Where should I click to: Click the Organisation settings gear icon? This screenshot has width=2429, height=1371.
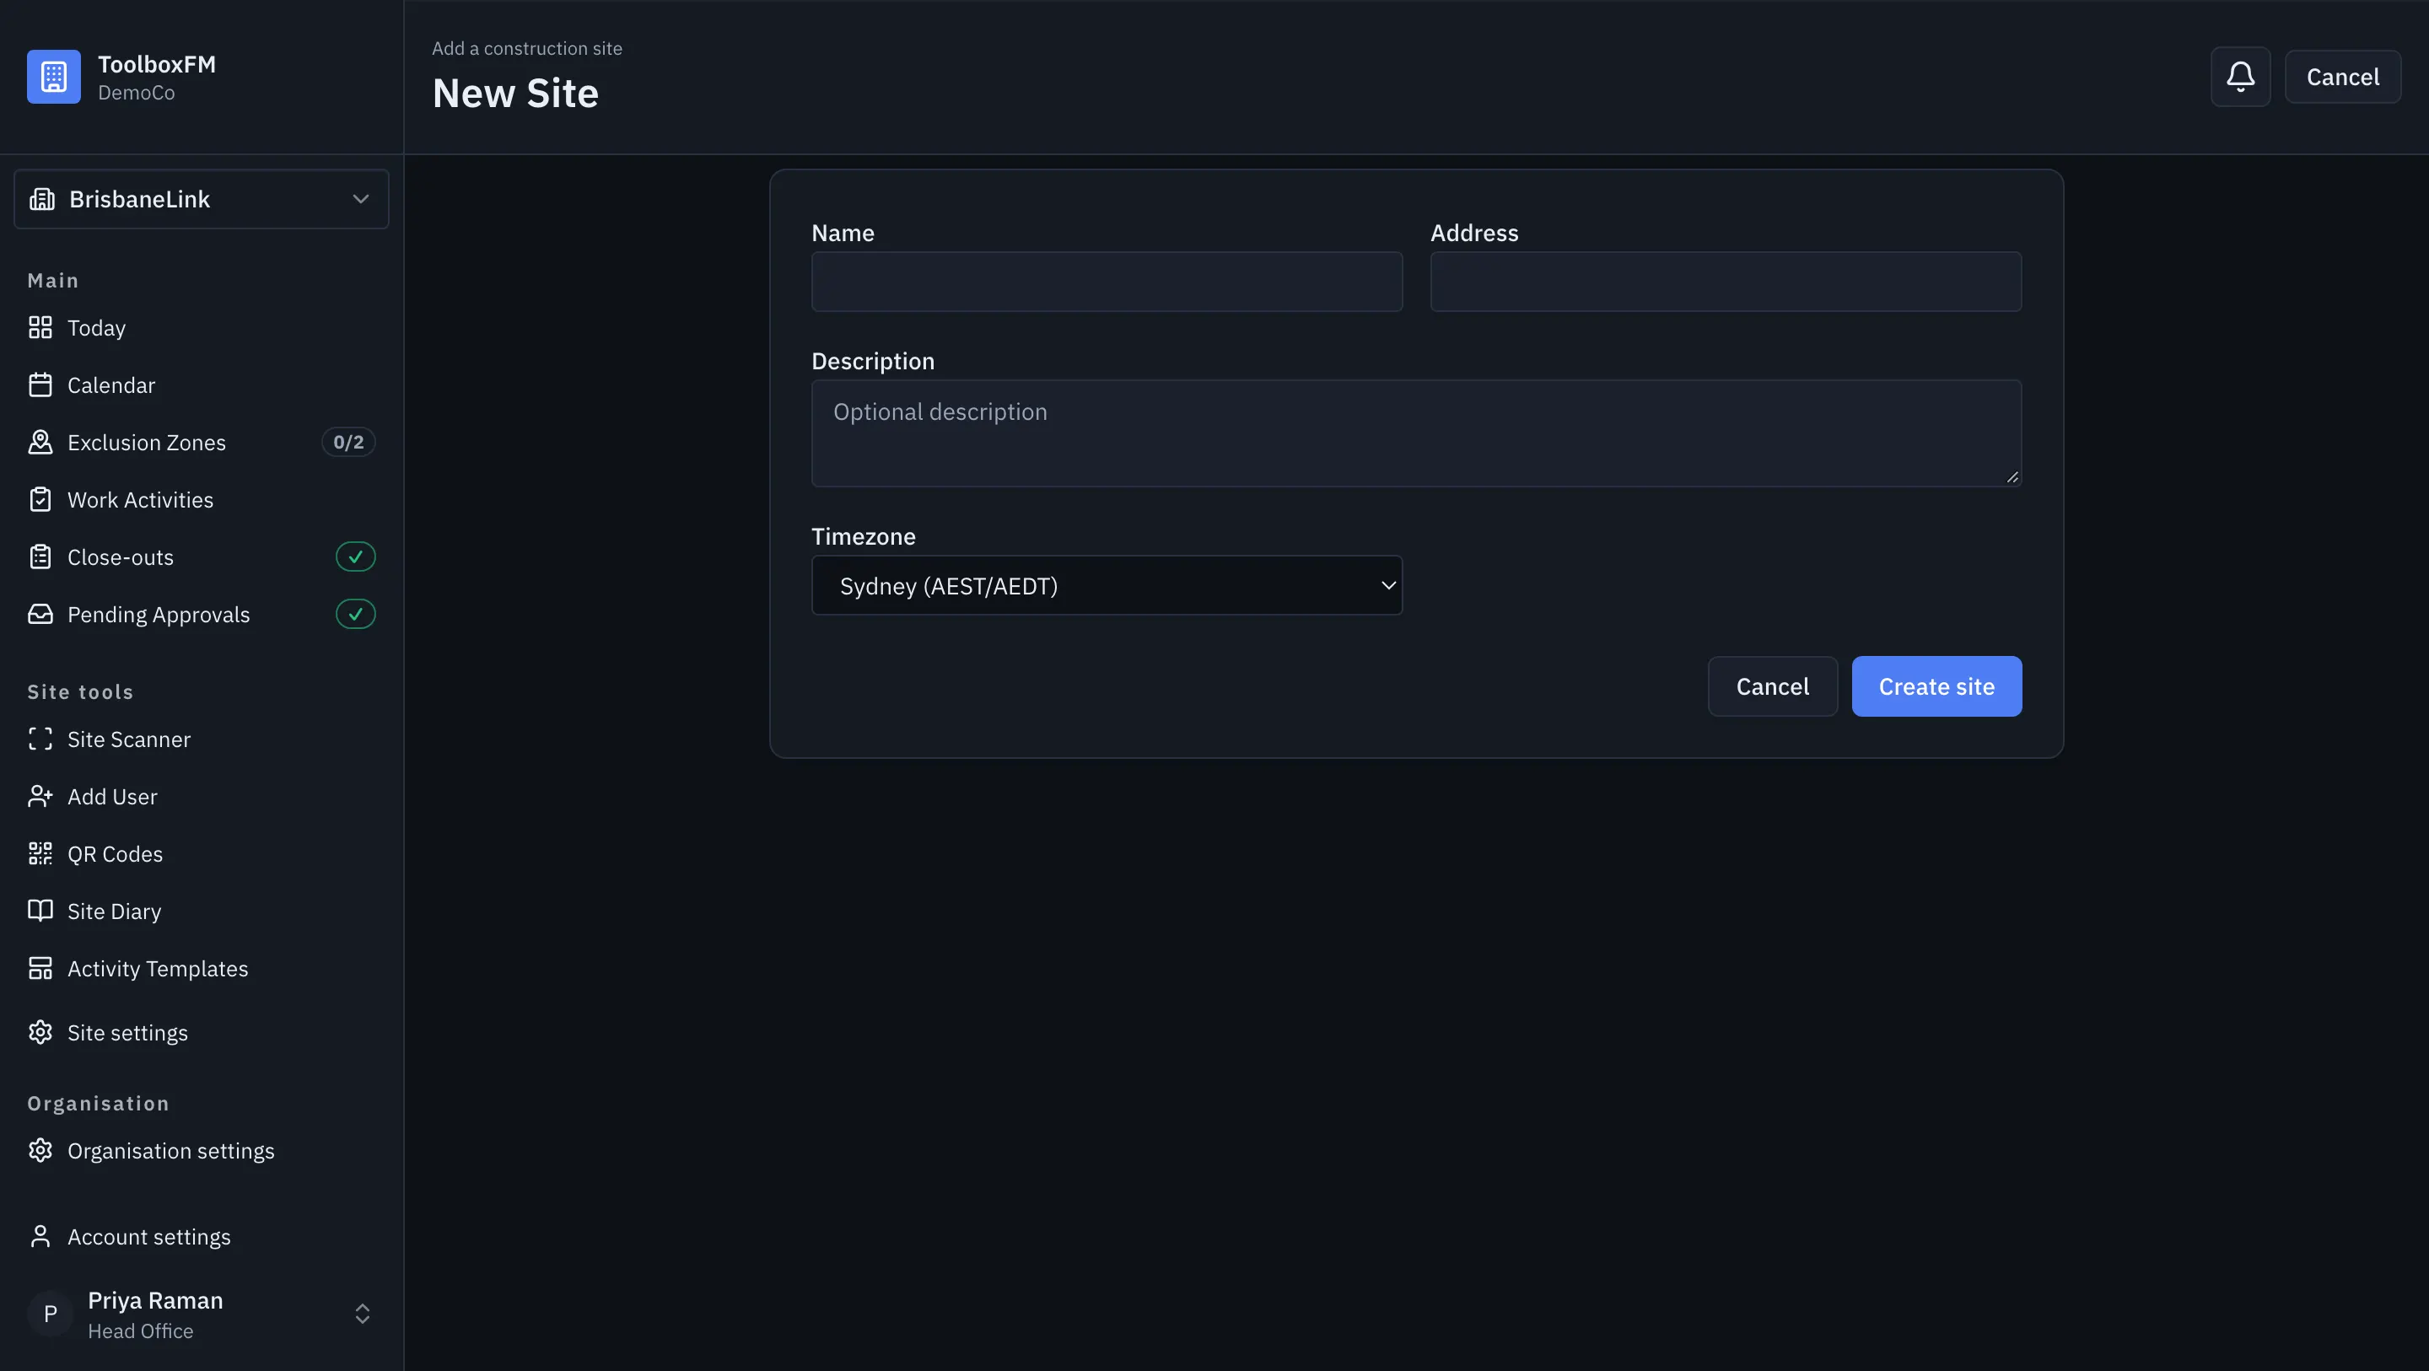point(40,1150)
